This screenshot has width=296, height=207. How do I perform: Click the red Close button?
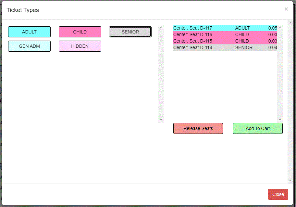pos(278,194)
